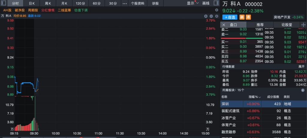Click the 买二 bid row price 9.00
The width and height of the screenshot is (307, 138).
pos(243,46)
